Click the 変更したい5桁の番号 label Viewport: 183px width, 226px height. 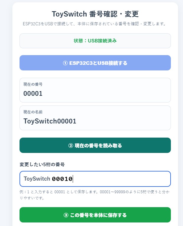point(42,164)
